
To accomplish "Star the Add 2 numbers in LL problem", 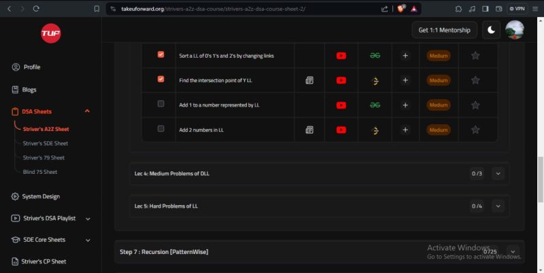I will pos(475,130).
